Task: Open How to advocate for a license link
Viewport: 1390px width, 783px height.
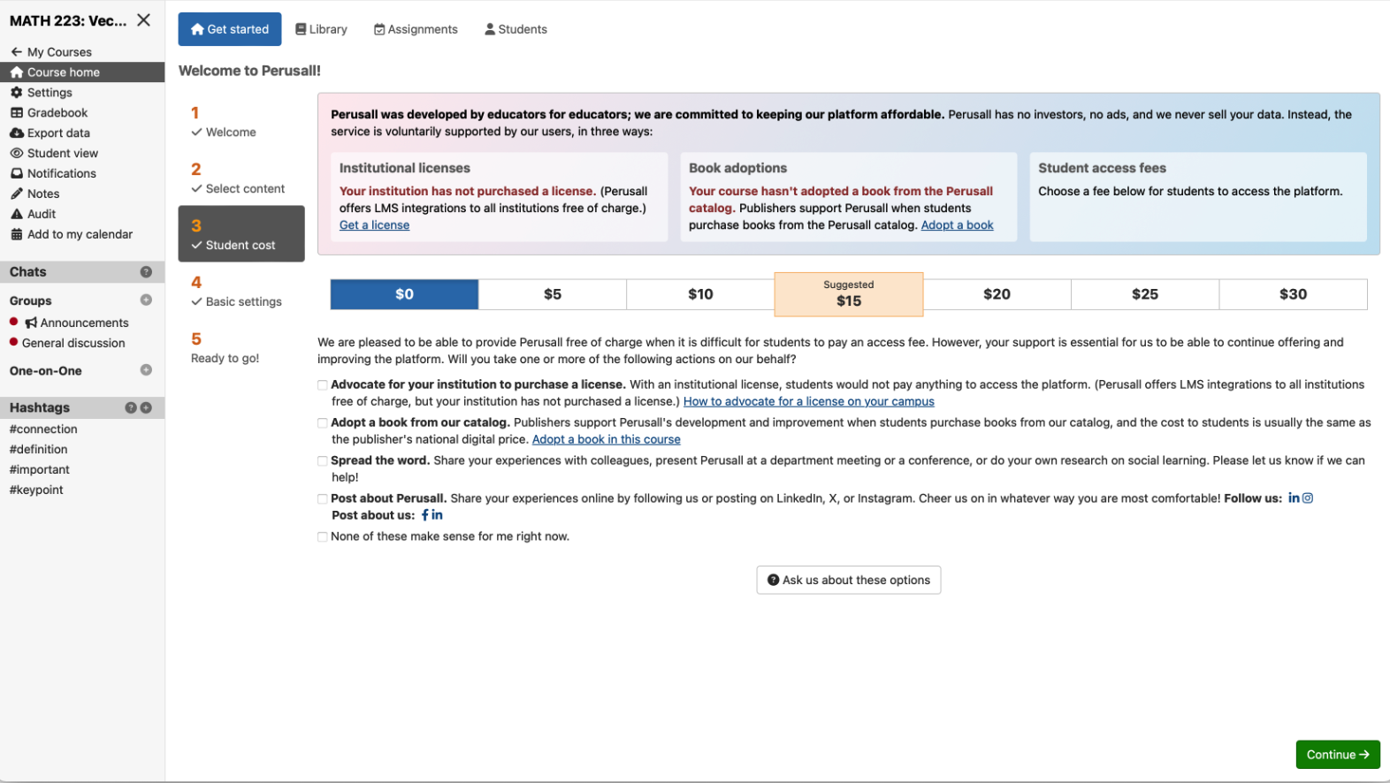Action: tap(809, 402)
